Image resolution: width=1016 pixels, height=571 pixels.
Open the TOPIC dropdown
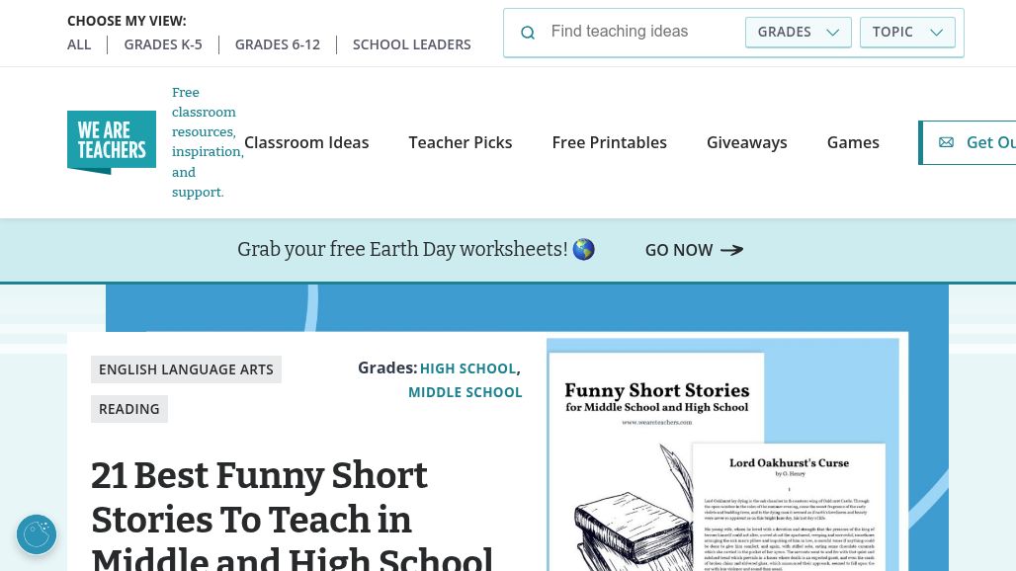point(907,33)
